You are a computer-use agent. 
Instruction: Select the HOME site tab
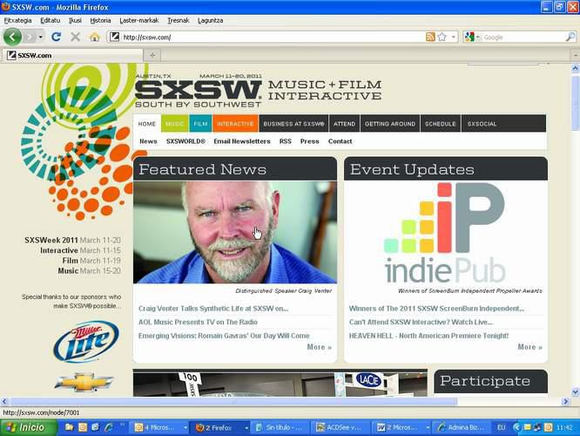point(147,124)
